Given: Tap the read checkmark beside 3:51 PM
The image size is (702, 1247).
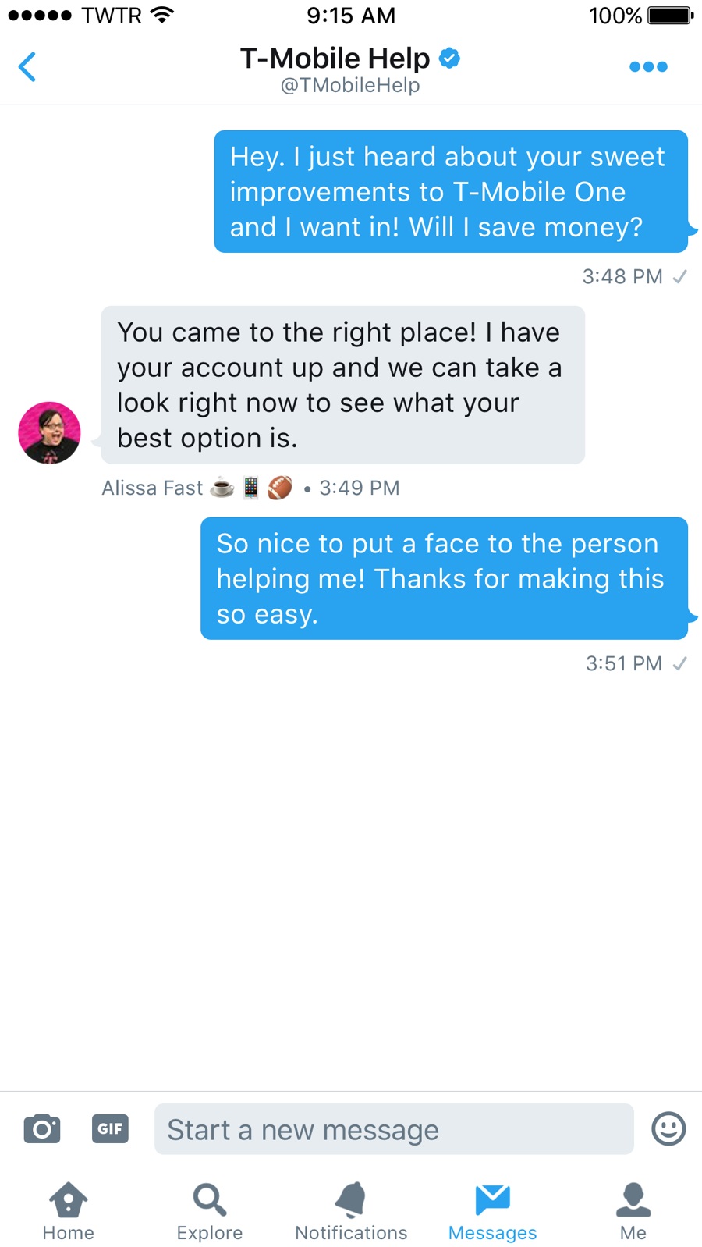Looking at the screenshot, I should tap(679, 664).
